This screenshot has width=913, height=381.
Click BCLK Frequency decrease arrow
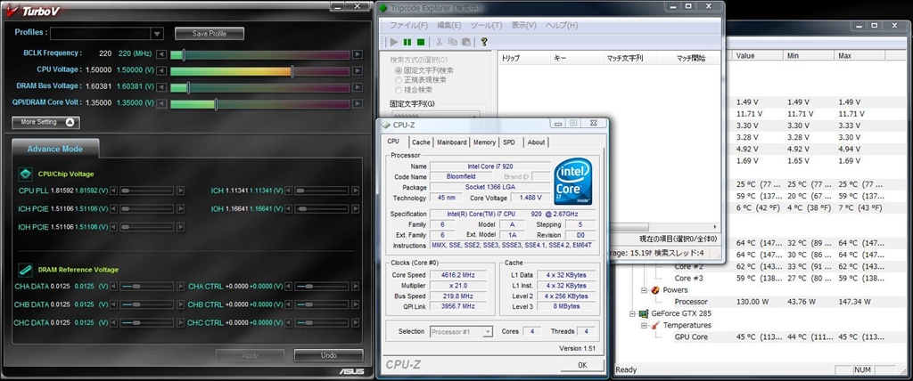click(x=160, y=53)
